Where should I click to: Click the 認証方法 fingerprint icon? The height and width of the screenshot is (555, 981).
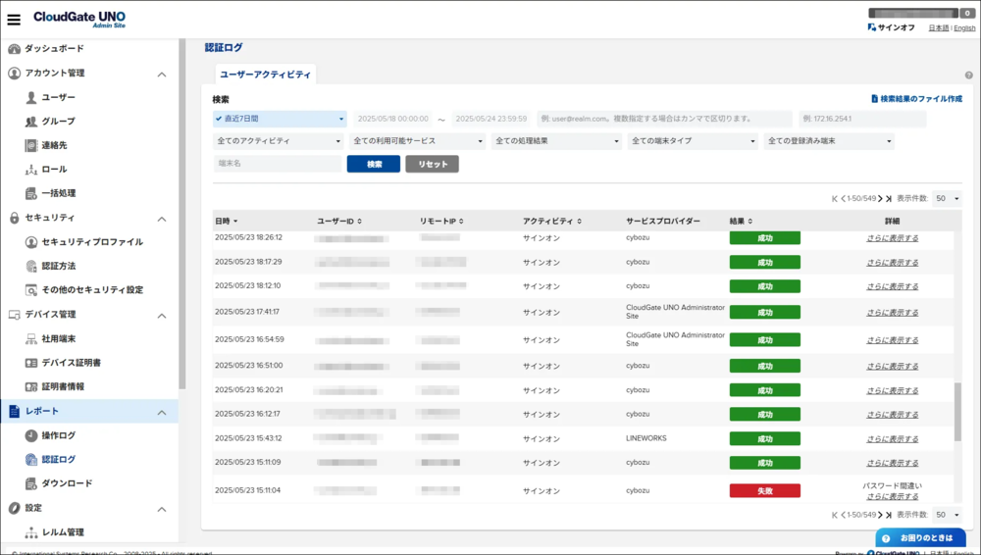click(x=31, y=266)
